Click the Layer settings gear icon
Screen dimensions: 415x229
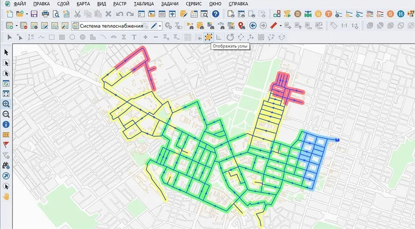34,26
